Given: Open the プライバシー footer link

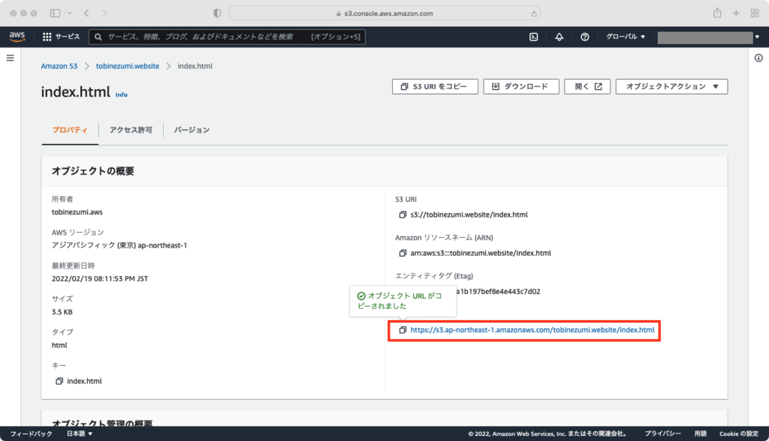Looking at the screenshot, I should click(662, 433).
